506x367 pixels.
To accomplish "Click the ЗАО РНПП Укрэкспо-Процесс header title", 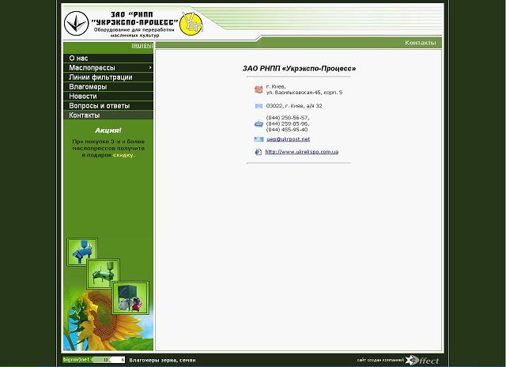I will point(134,19).
